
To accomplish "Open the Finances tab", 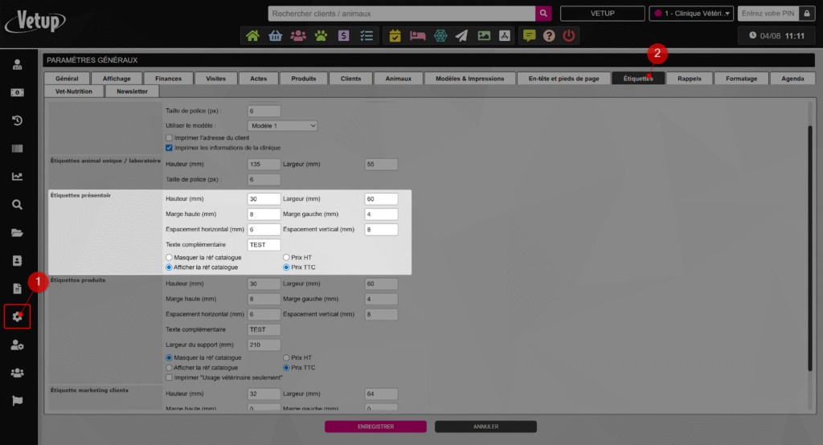I will click(x=169, y=79).
